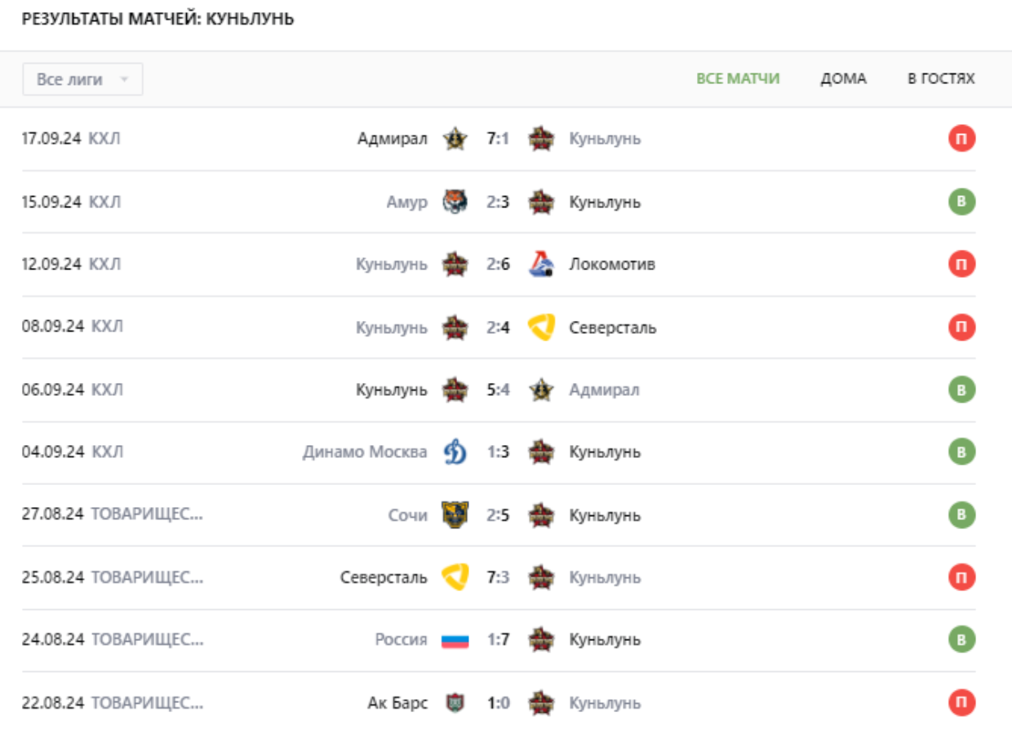Open the 'Все лиги' league dropdown
Image resolution: width=1012 pixels, height=730 pixels.
click(x=82, y=79)
